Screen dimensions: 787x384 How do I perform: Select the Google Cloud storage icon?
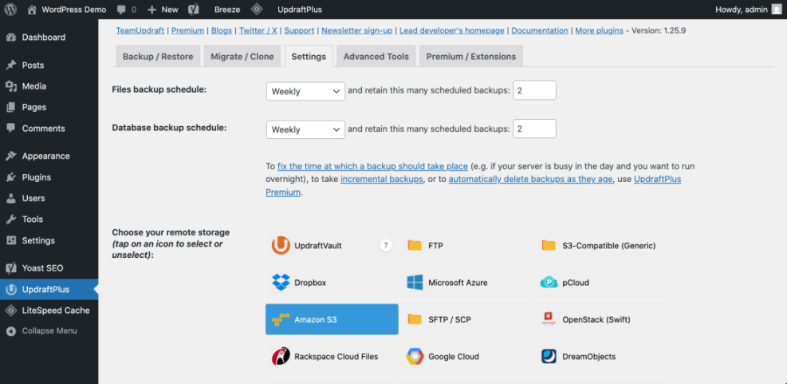tap(415, 356)
